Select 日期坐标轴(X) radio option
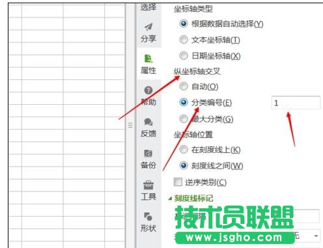 coord(184,56)
